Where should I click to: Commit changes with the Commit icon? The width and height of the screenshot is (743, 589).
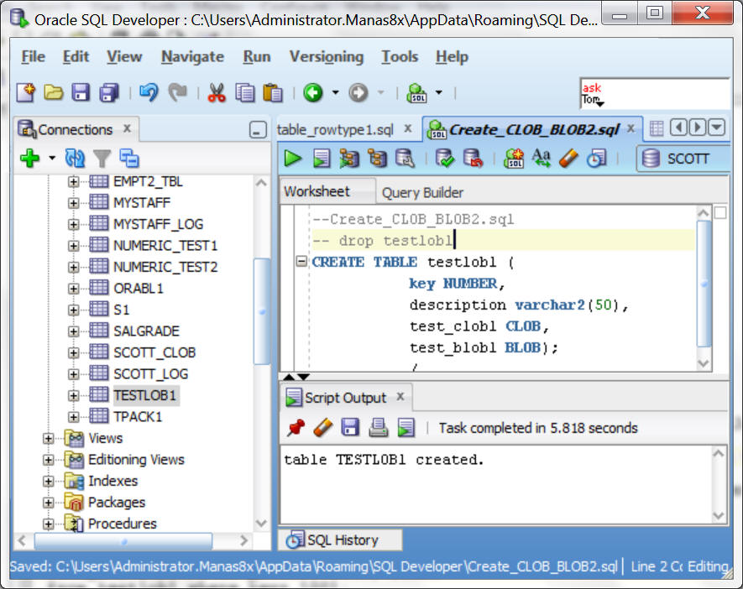(x=444, y=159)
